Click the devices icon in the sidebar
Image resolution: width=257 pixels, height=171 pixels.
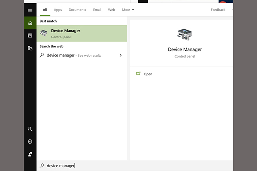pyautogui.click(x=30, y=48)
